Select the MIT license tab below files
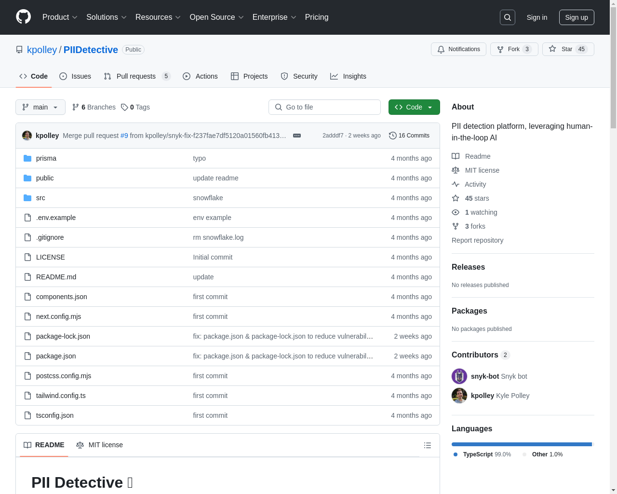 (99, 445)
